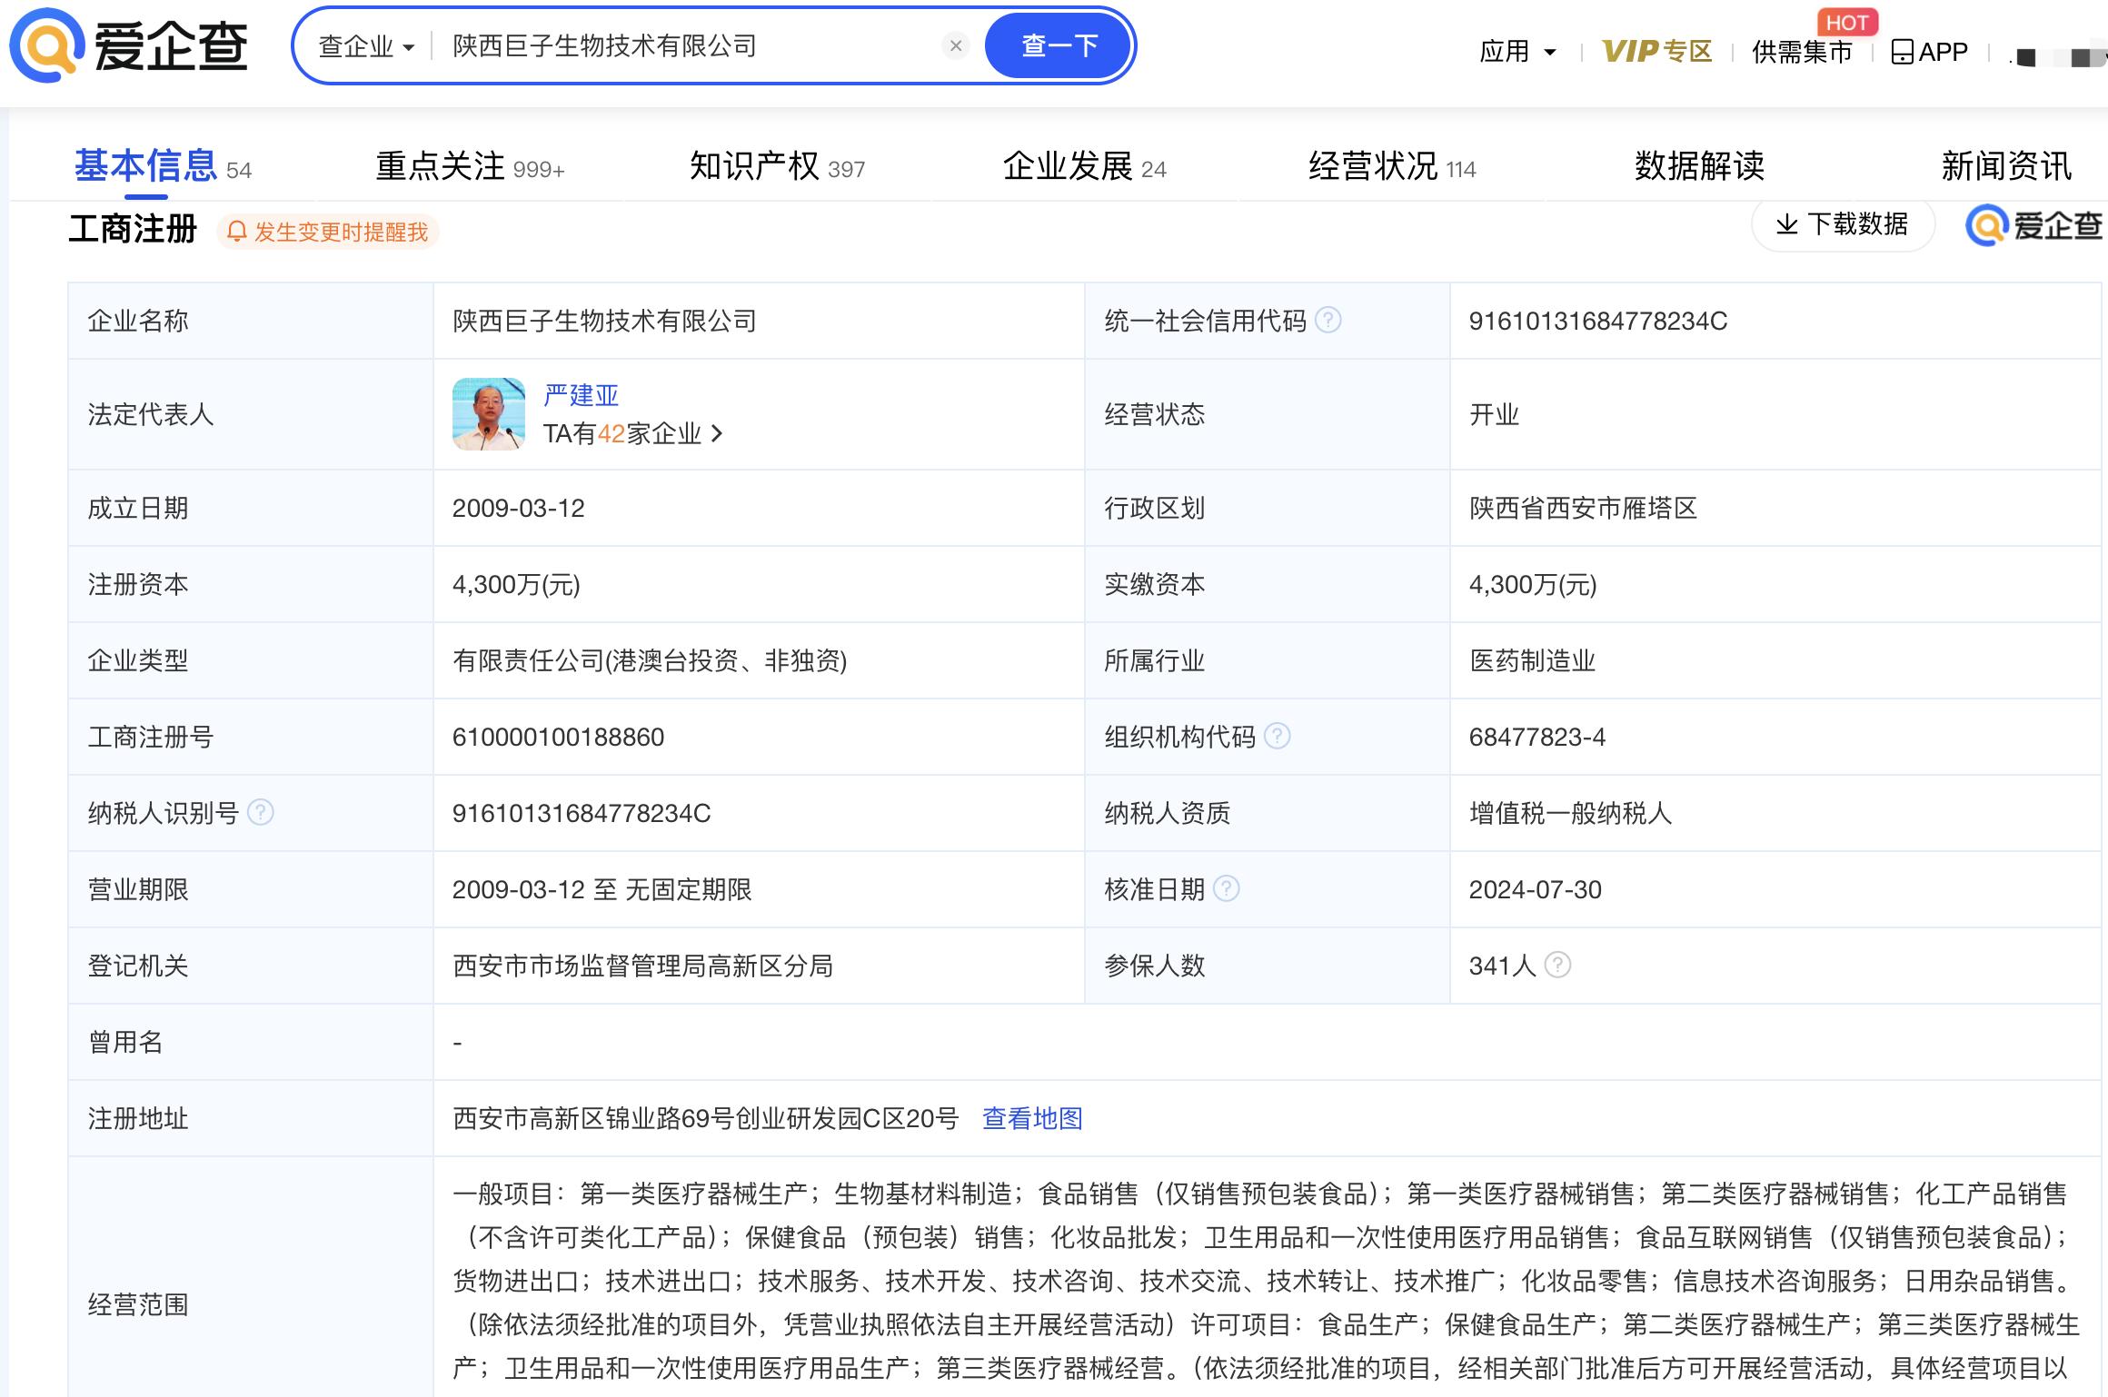Expand the 应用 dropdown menu
Image resolution: width=2108 pixels, height=1397 pixels.
(x=1517, y=52)
